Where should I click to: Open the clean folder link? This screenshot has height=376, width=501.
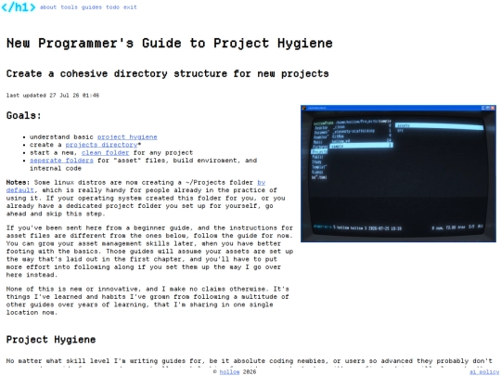point(105,153)
